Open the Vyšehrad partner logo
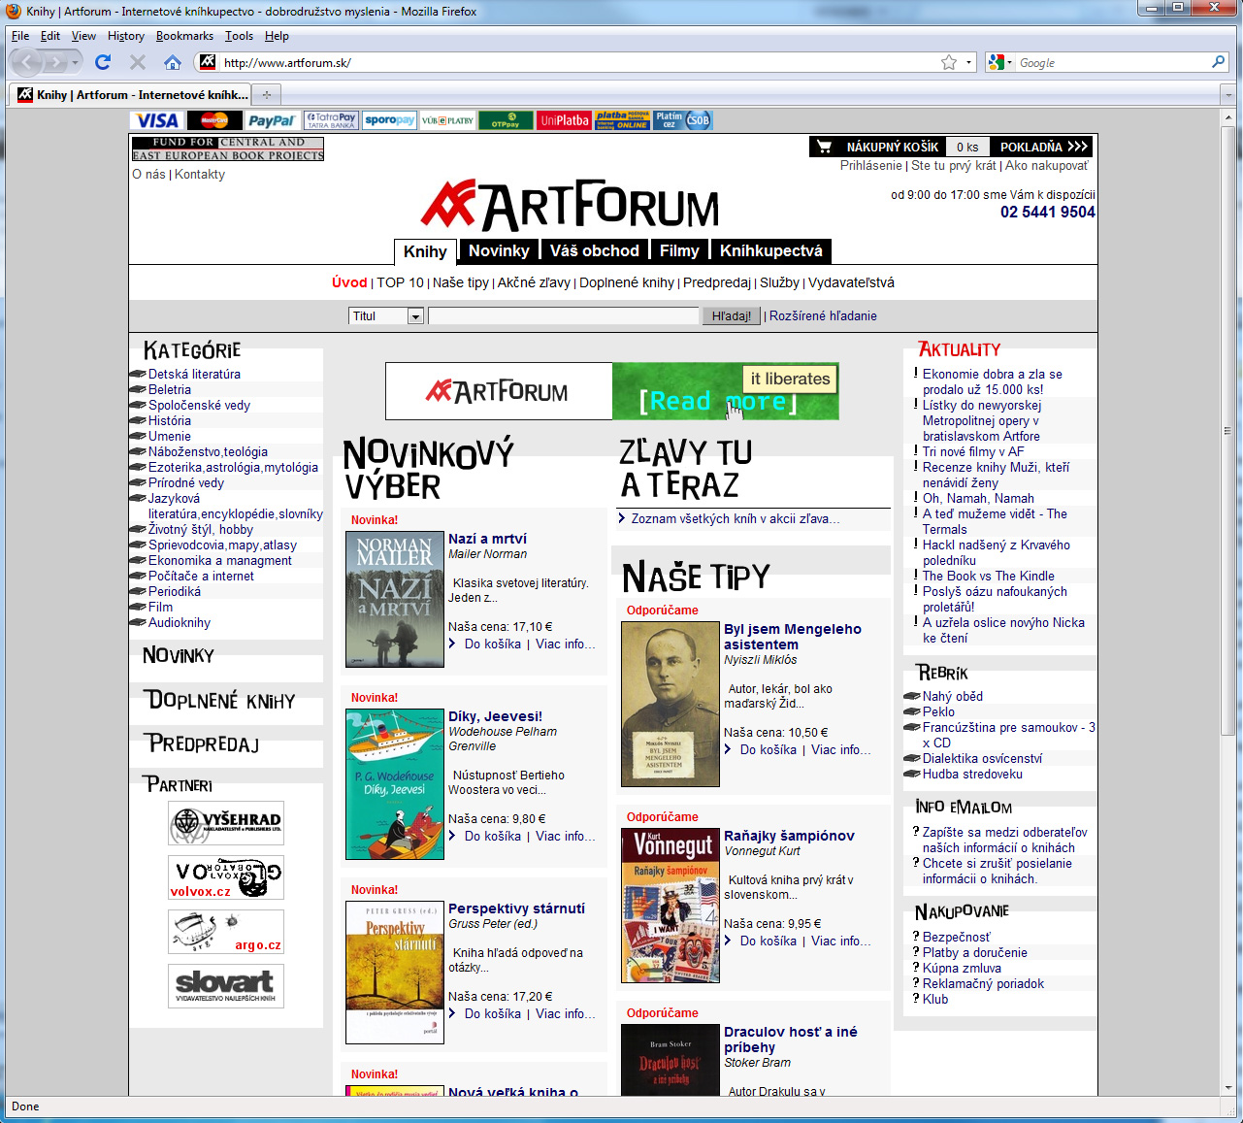This screenshot has width=1243, height=1123. (226, 823)
